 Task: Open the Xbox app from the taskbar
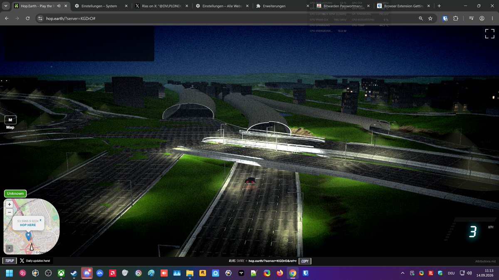pyautogui.click(x=61, y=273)
